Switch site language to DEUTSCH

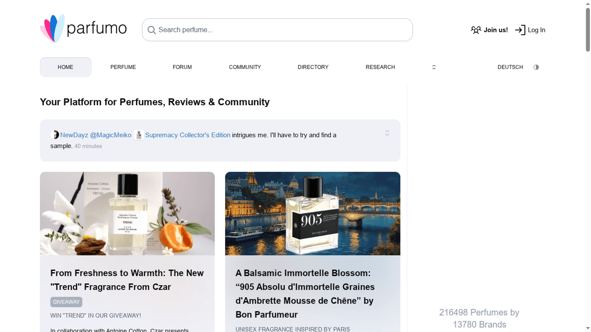[x=510, y=67]
